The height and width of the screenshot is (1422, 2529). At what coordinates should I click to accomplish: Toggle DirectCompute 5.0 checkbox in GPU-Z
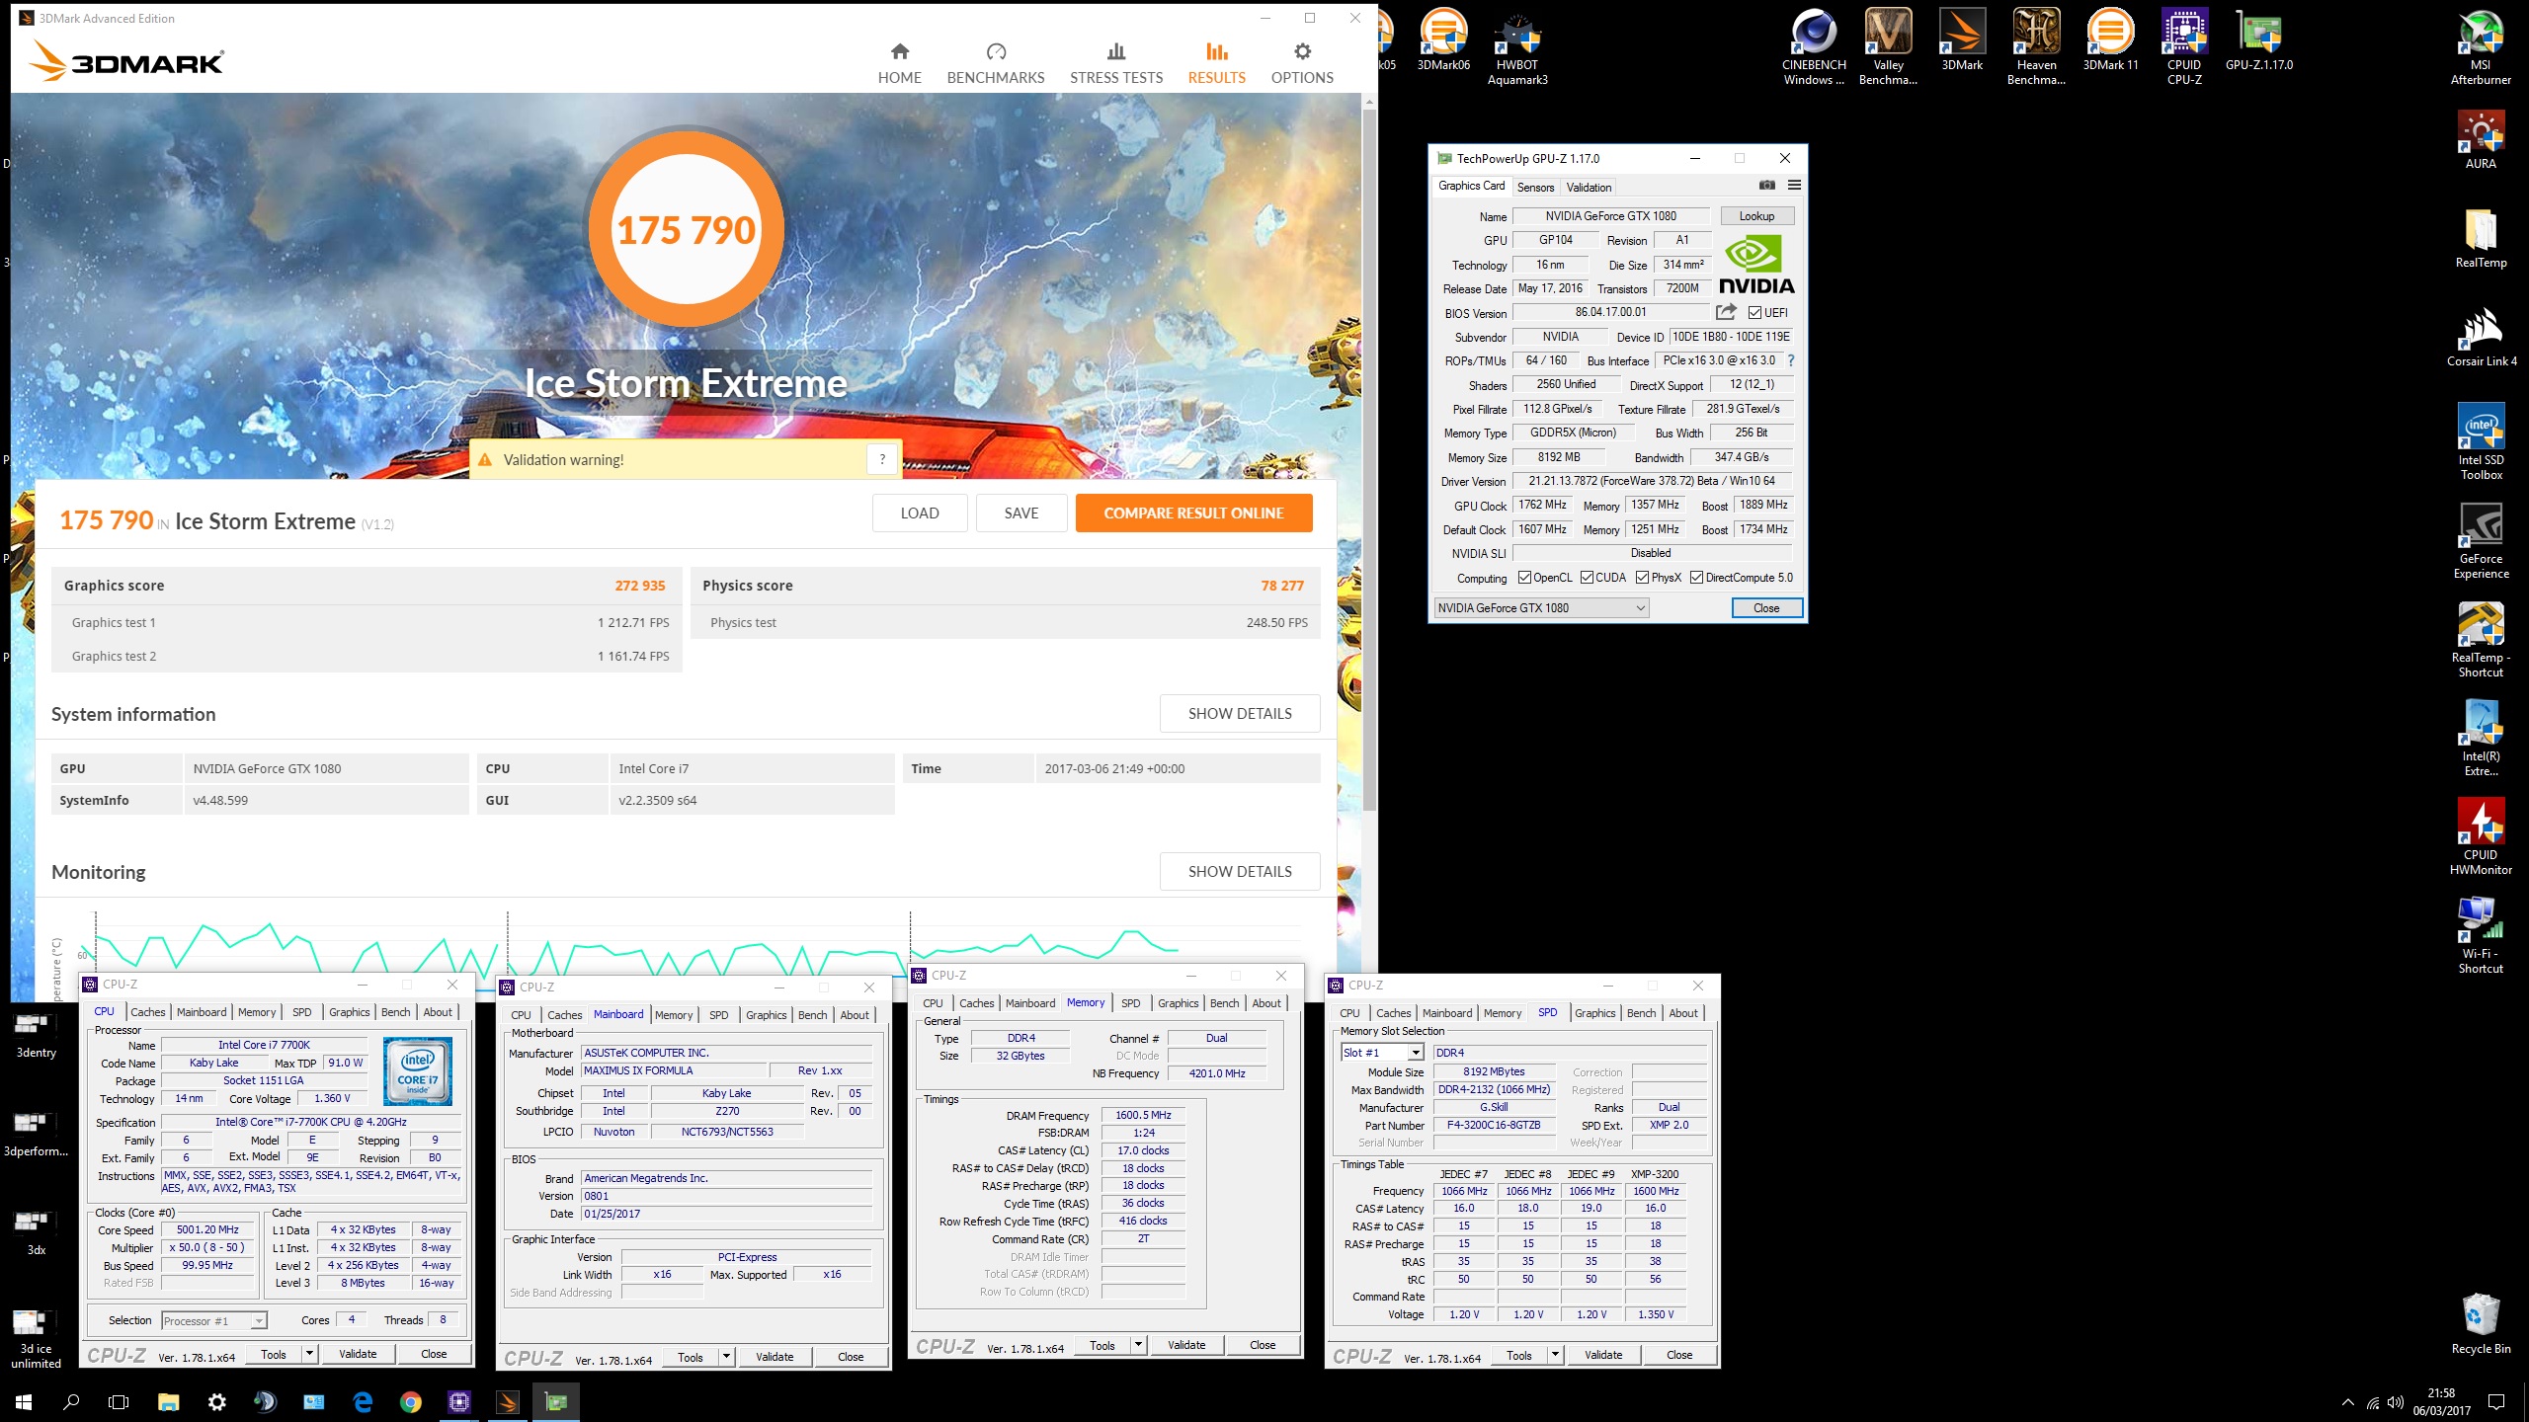[x=1696, y=578]
